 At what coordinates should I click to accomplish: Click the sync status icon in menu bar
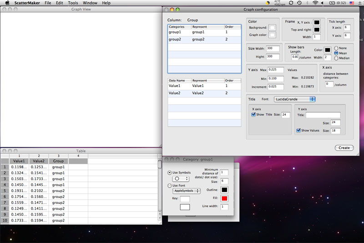(x=291, y=3)
